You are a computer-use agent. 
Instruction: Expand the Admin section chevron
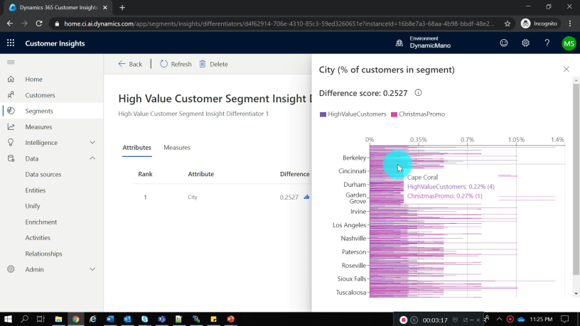point(92,270)
